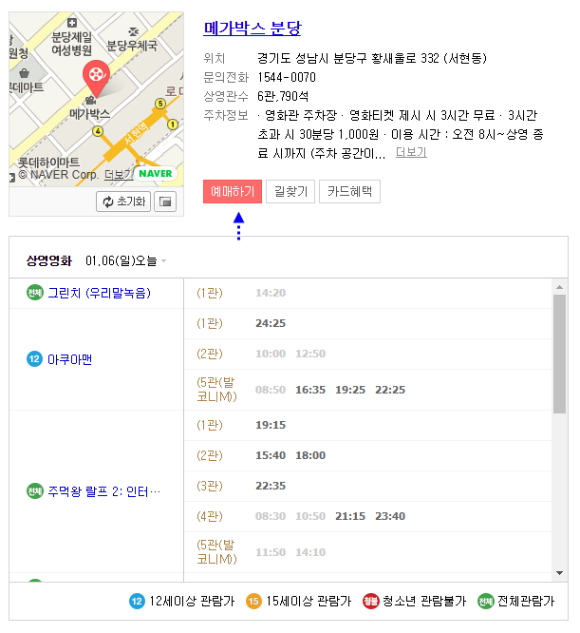Screen dimensions: 580x633
Task: Open 그린치 (우리말녹음) movie link
Action: pyautogui.click(x=99, y=293)
